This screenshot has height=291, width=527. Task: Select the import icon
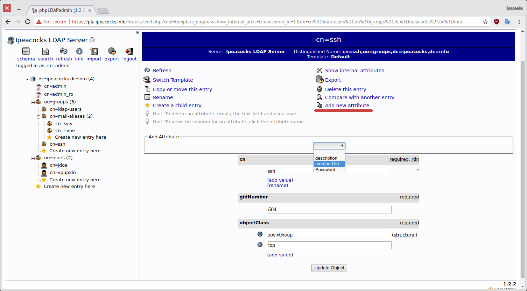(93, 52)
